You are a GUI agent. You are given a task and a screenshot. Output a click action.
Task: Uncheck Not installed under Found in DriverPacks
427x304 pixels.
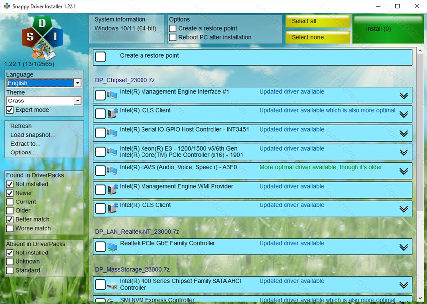click(10, 184)
